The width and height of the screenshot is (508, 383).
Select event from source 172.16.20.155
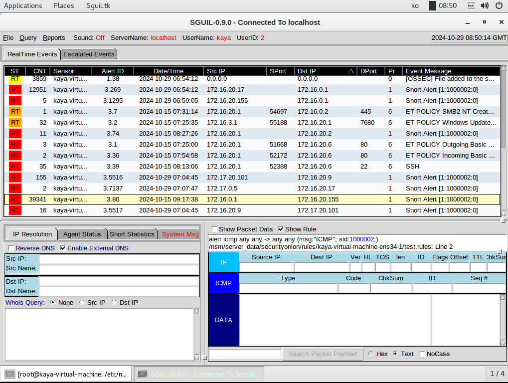252,100
